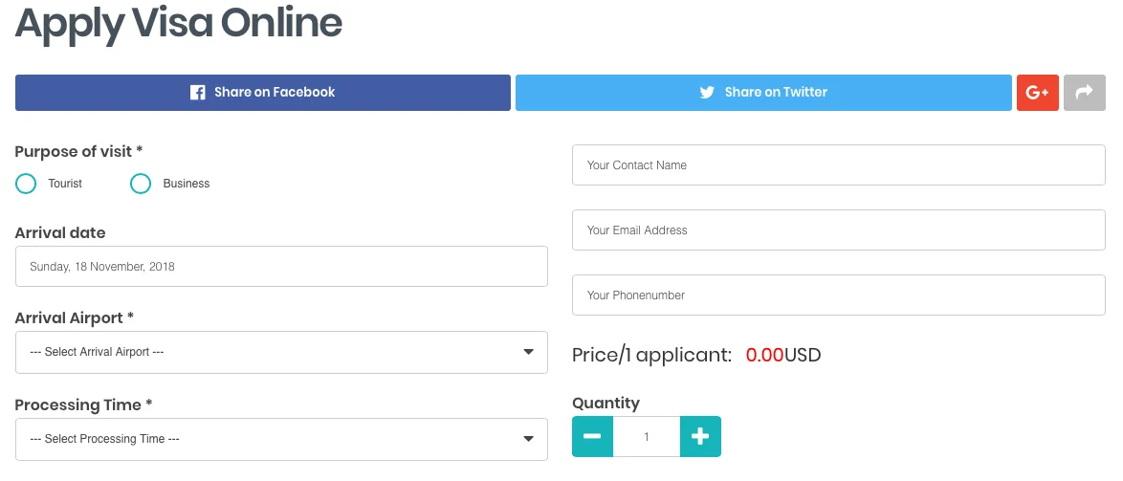Click the quantity number field
Viewport: 1123px width, 481px height.
(x=647, y=436)
